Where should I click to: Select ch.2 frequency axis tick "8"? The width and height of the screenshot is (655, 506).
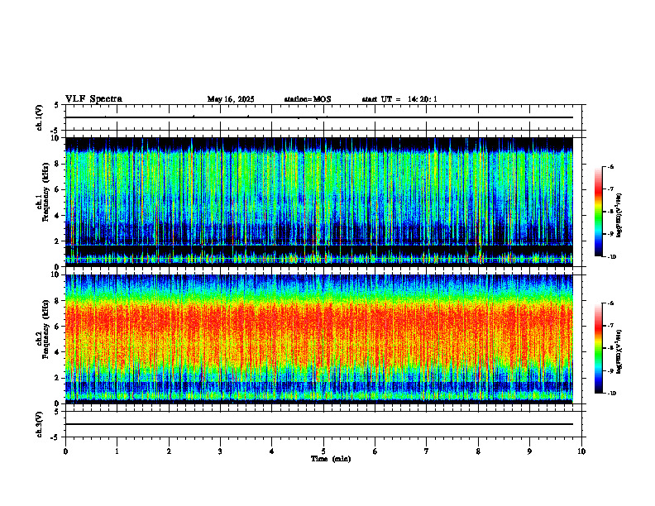click(x=58, y=301)
